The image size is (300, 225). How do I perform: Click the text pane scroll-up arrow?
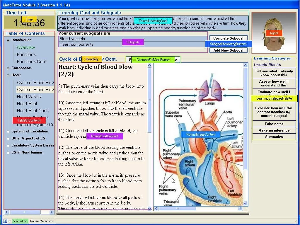tap(150, 65)
